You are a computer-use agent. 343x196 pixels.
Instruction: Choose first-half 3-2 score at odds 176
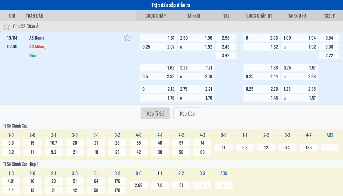tap(117, 181)
